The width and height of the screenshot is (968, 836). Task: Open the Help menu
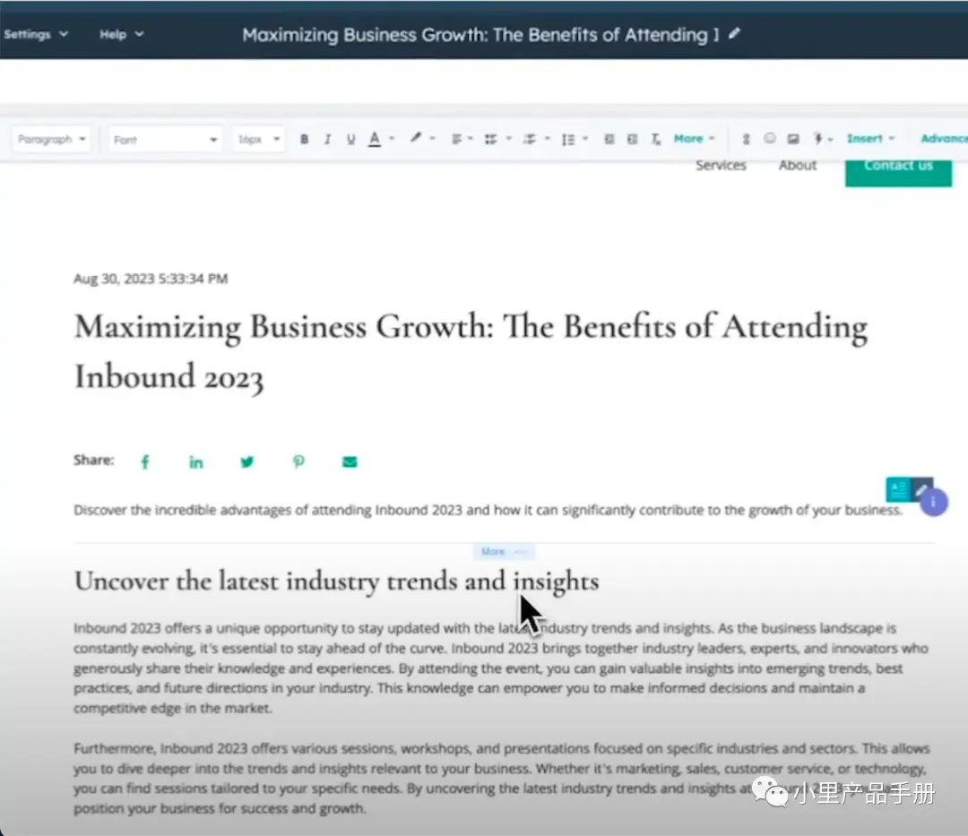tap(121, 35)
